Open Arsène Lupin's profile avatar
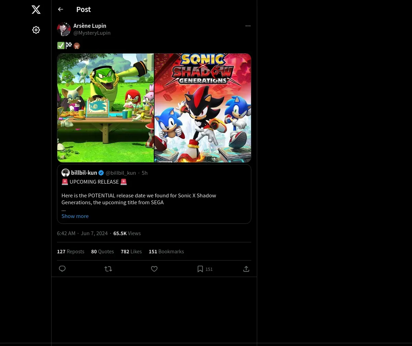The image size is (412, 346). pyautogui.click(x=64, y=29)
